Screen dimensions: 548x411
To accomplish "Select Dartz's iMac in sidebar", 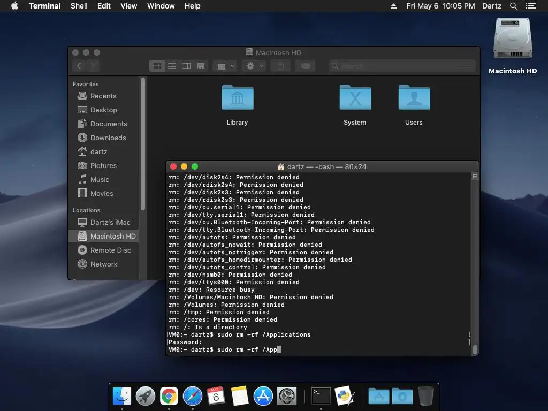I will coord(103,222).
